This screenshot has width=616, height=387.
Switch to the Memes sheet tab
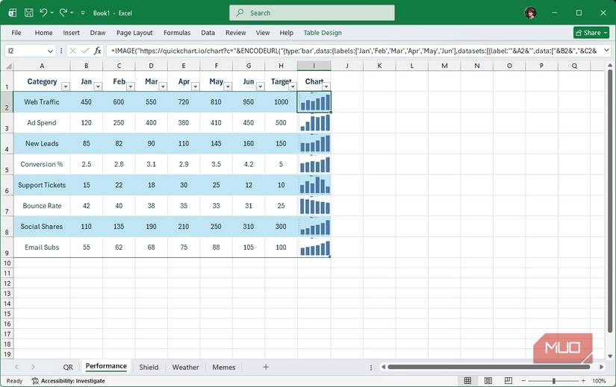point(224,368)
